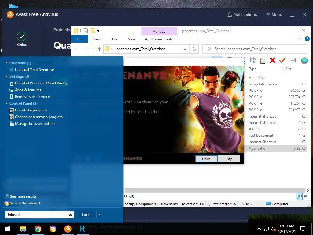Toggle the properties checkbox icon in quick access toolbar

click(x=86, y=31)
